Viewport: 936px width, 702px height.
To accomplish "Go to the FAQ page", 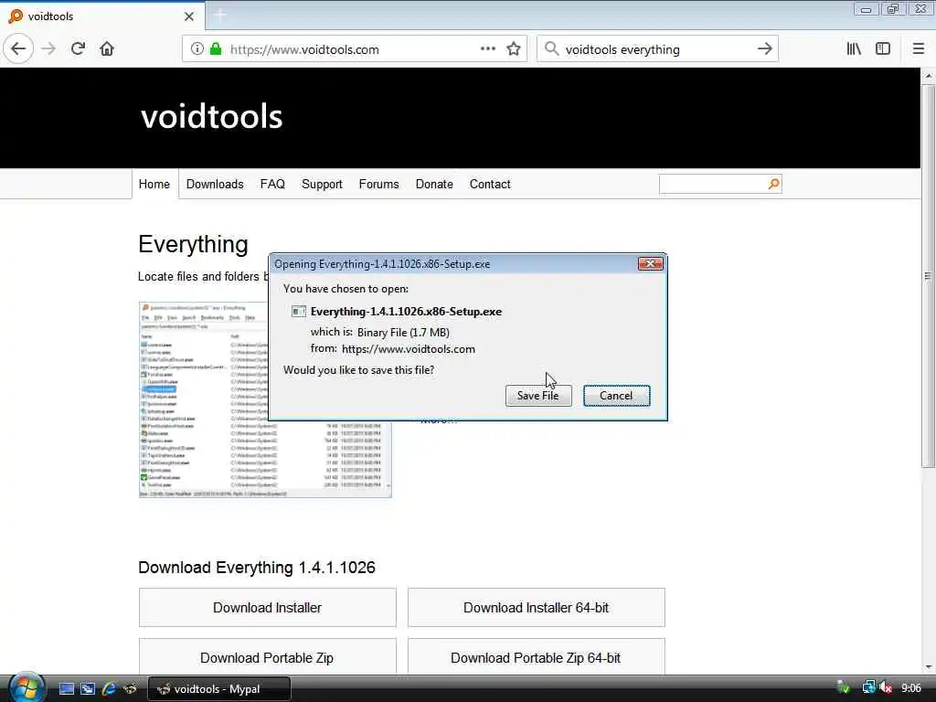I will 272,184.
